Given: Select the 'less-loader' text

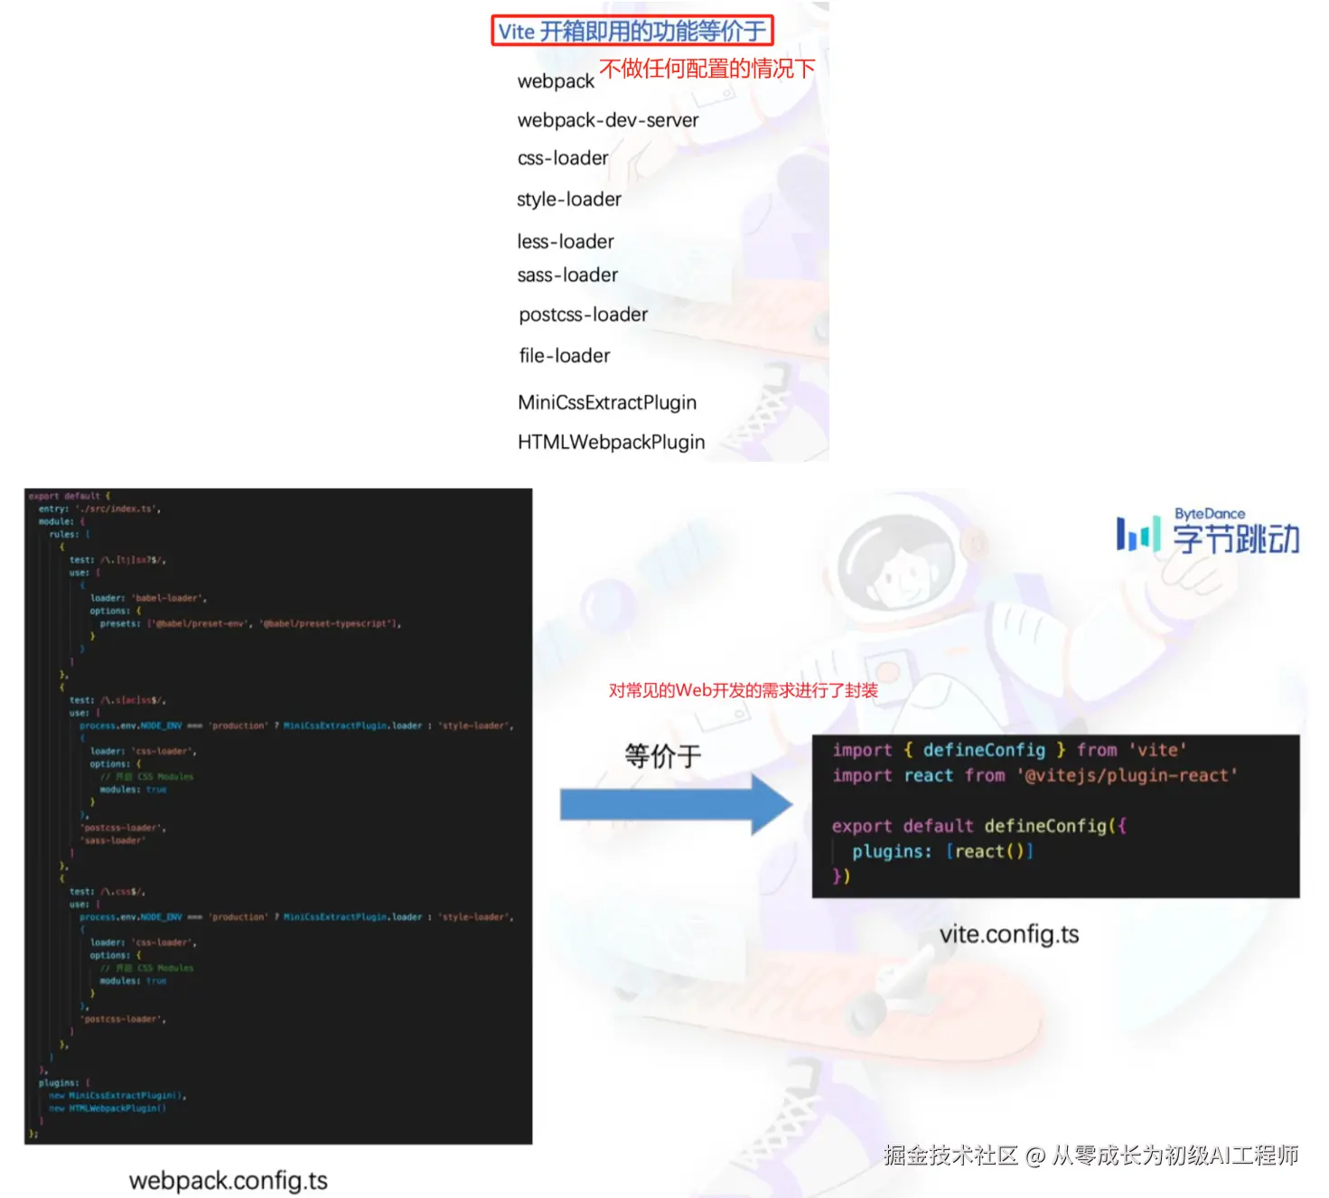Looking at the screenshot, I should (566, 241).
